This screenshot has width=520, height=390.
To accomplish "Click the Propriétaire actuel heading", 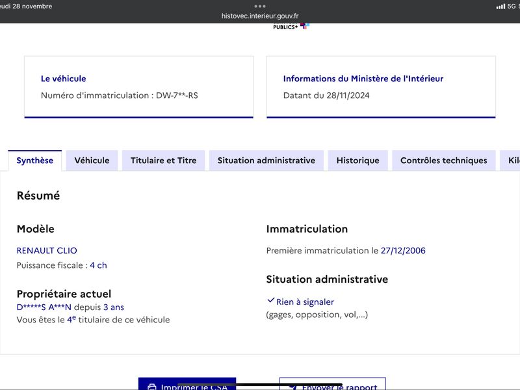I will (x=64, y=294).
